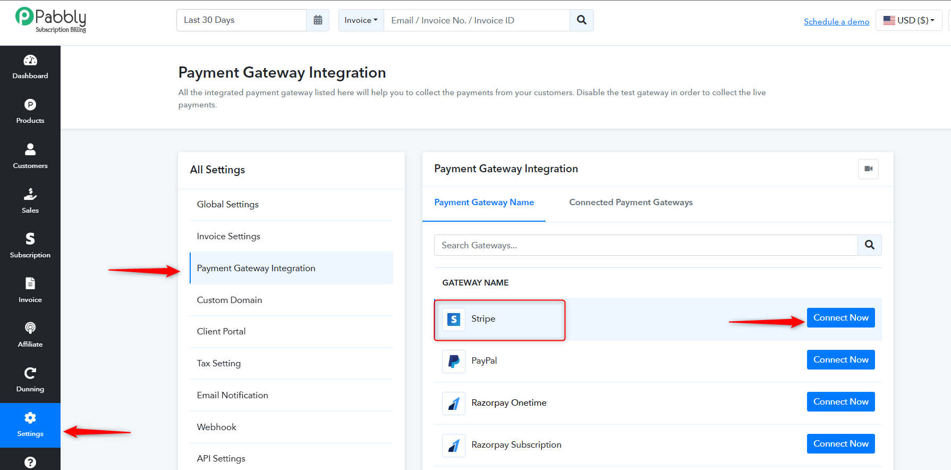Open the Dunning sidebar icon
Viewport: 951px width, 470px height.
(30, 373)
